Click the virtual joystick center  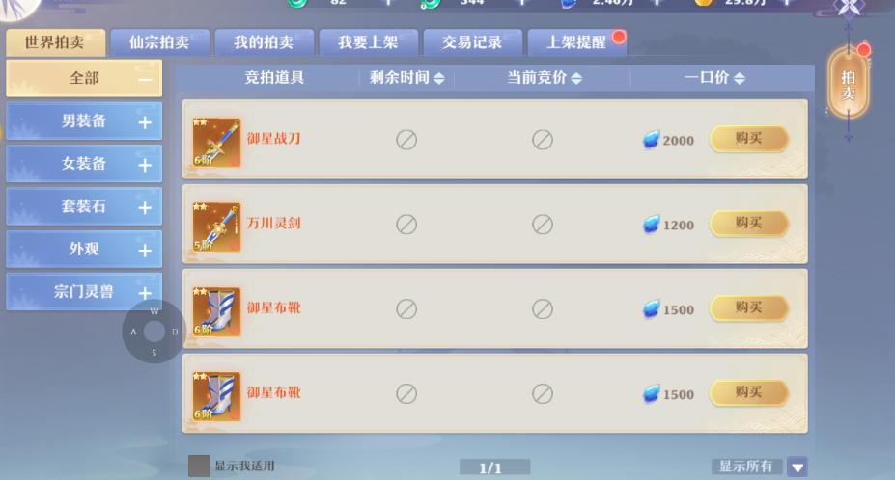(154, 332)
